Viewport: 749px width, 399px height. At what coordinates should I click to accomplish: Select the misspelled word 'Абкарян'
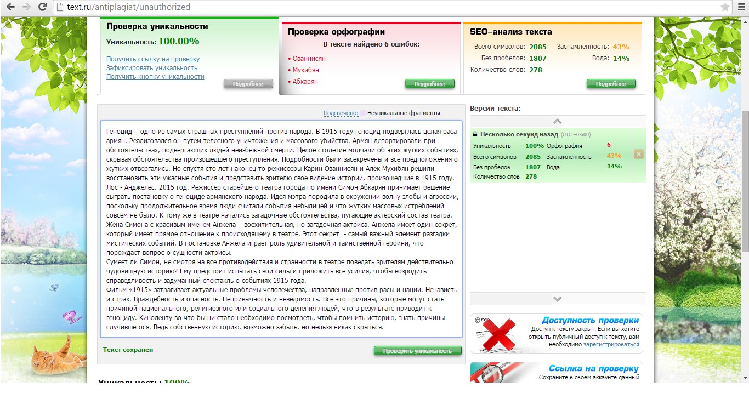click(305, 82)
